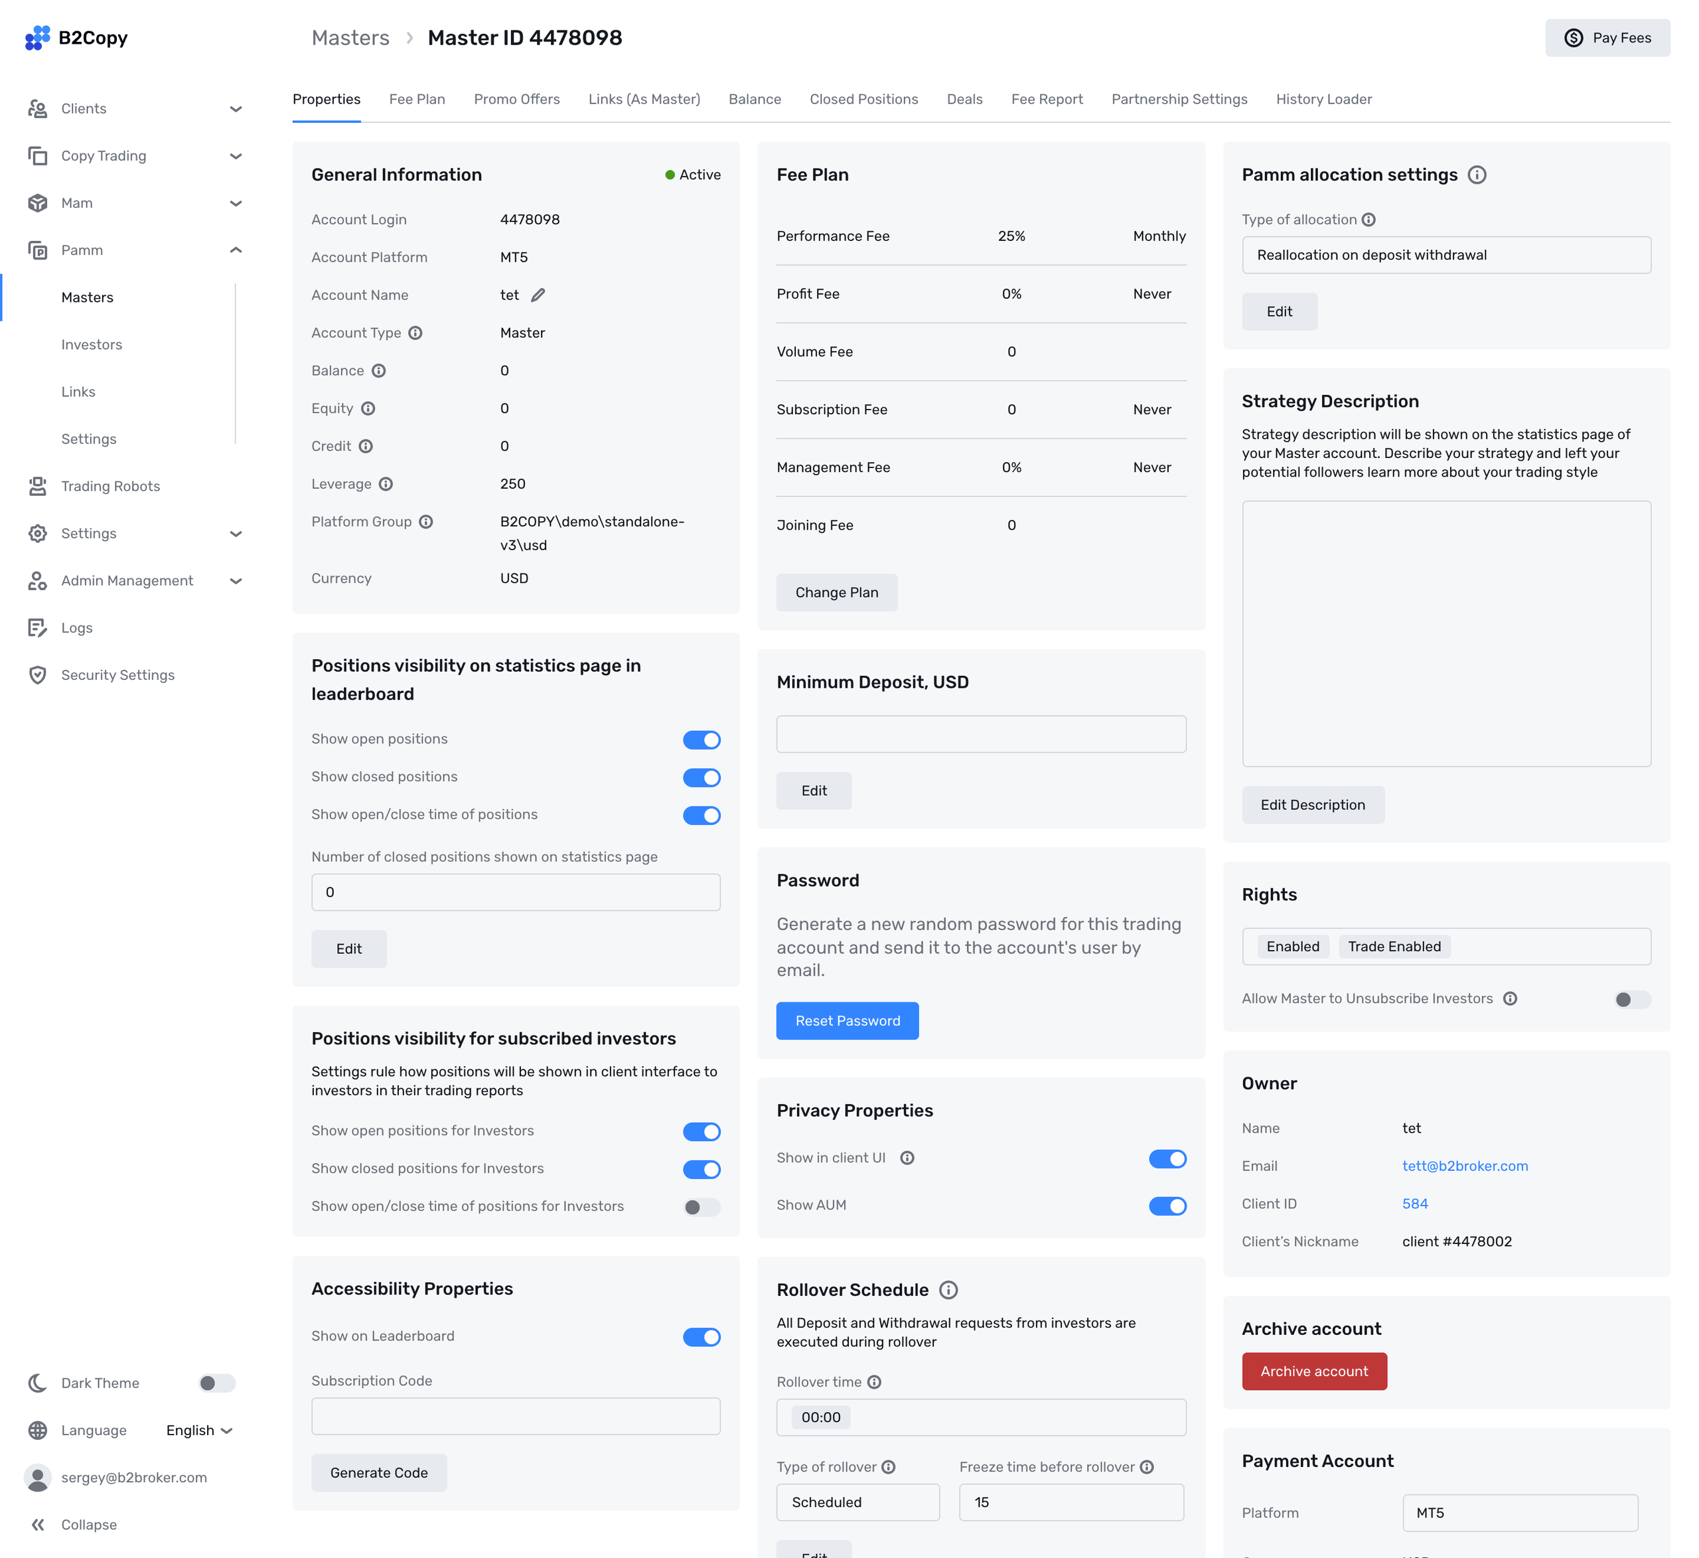Image resolution: width=1699 pixels, height=1558 pixels.
Task: Click the Trading Robots icon
Action: point(37,487)
